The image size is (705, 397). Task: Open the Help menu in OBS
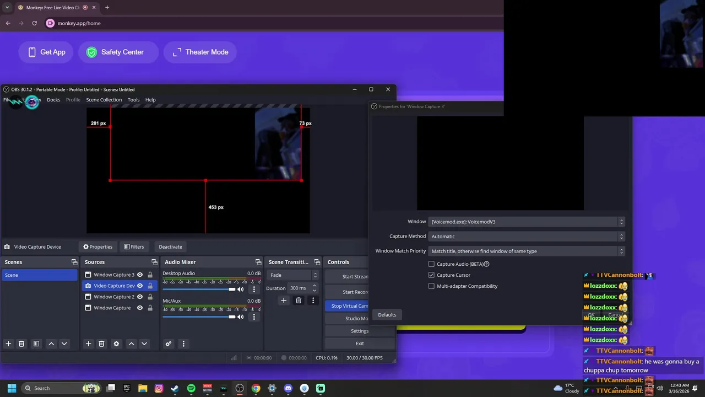click(x=150, y=100)
